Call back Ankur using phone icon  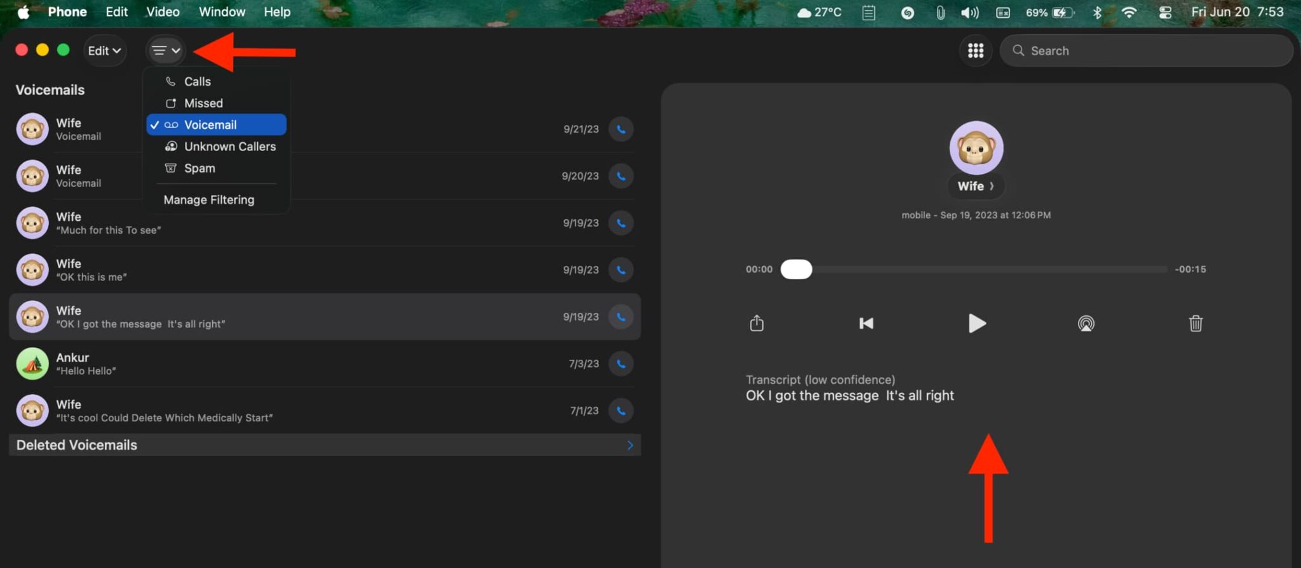(x=621, y=364)
